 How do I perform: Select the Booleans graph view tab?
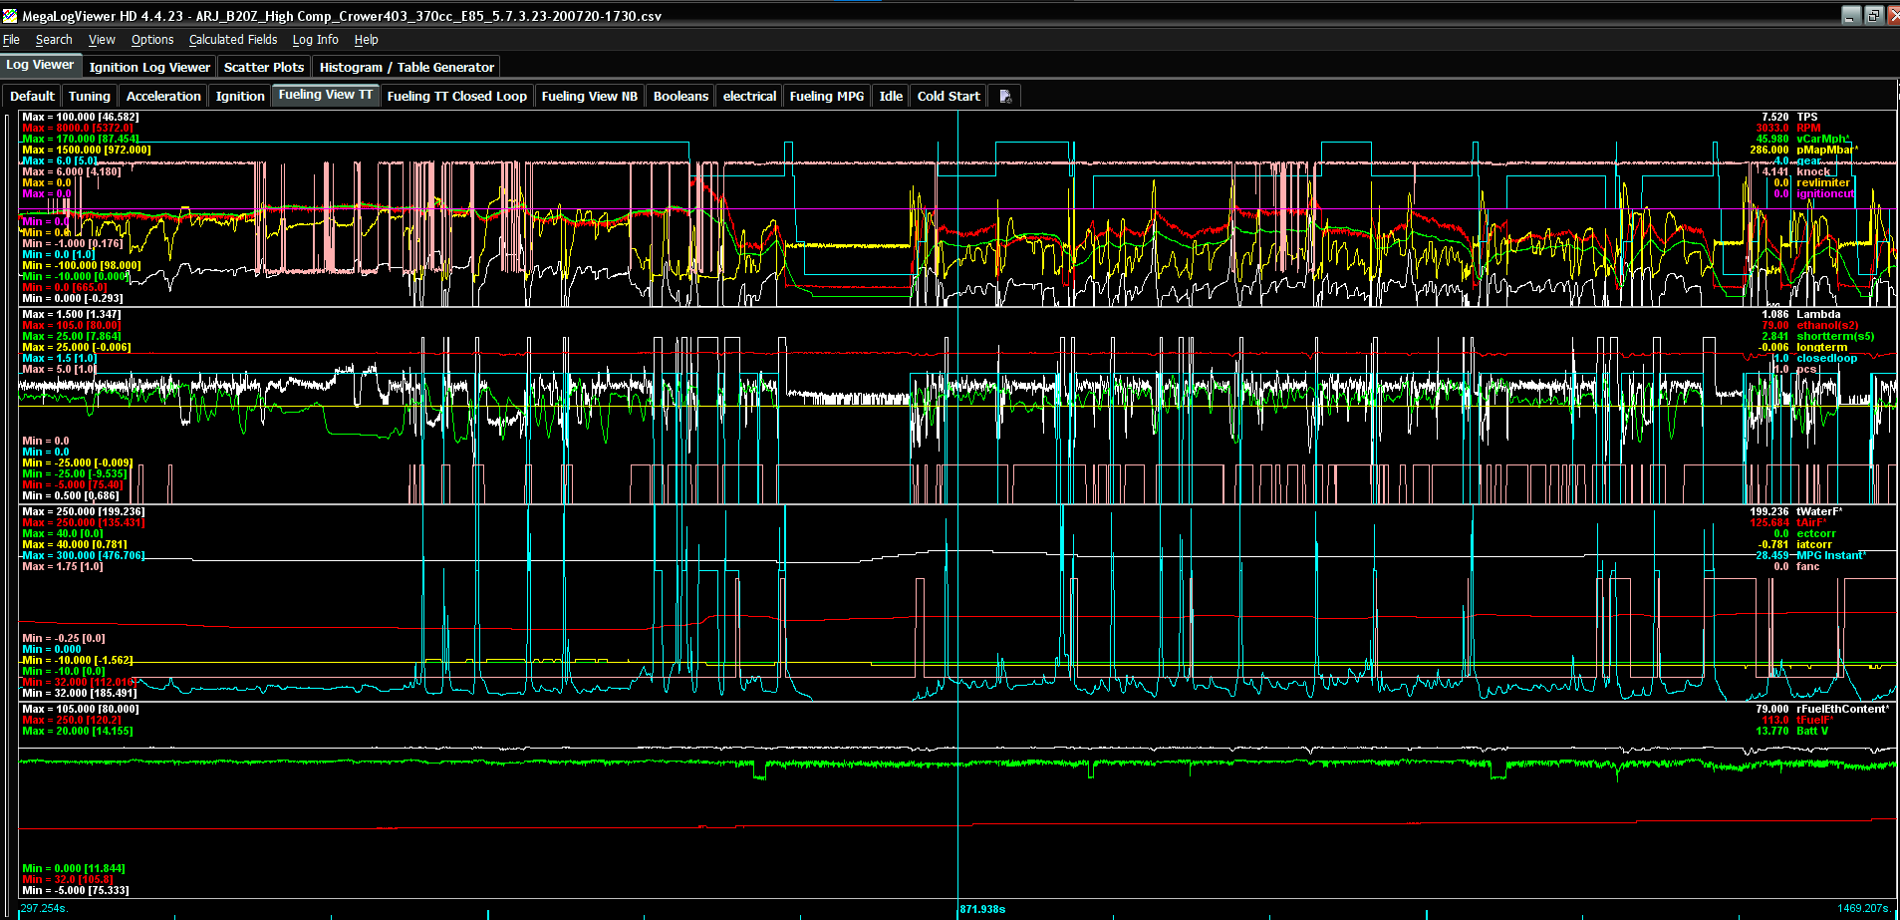coord(680,97)
